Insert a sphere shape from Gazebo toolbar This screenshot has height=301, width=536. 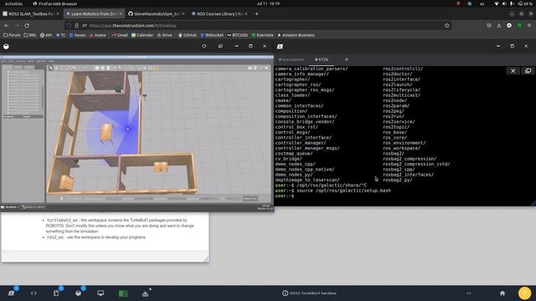point(102,68)
